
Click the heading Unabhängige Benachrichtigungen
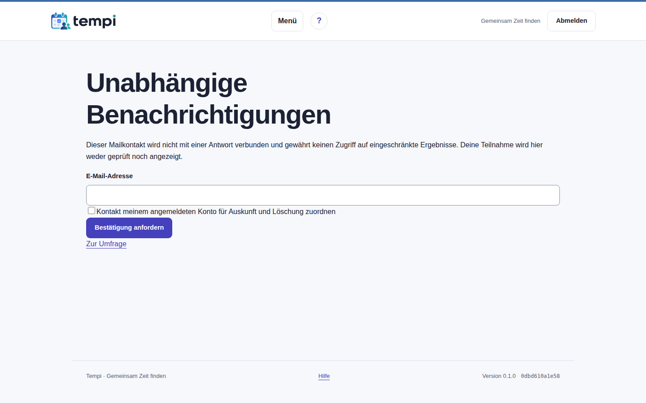pyautogui.click(x=209, y=99)
